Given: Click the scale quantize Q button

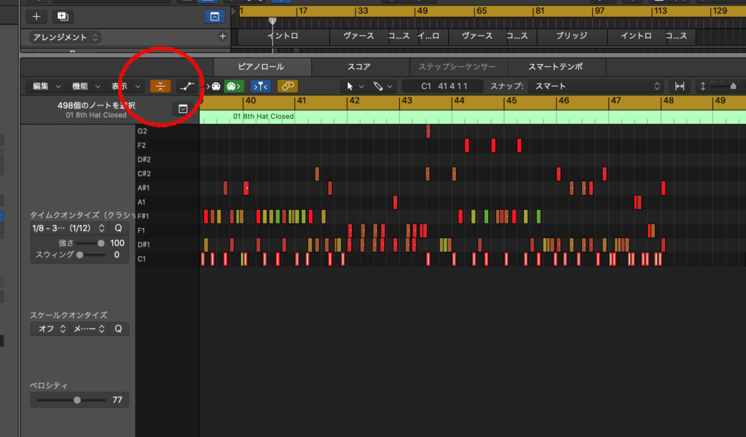Looking at the screenshot, I should [x=119, y=329].
